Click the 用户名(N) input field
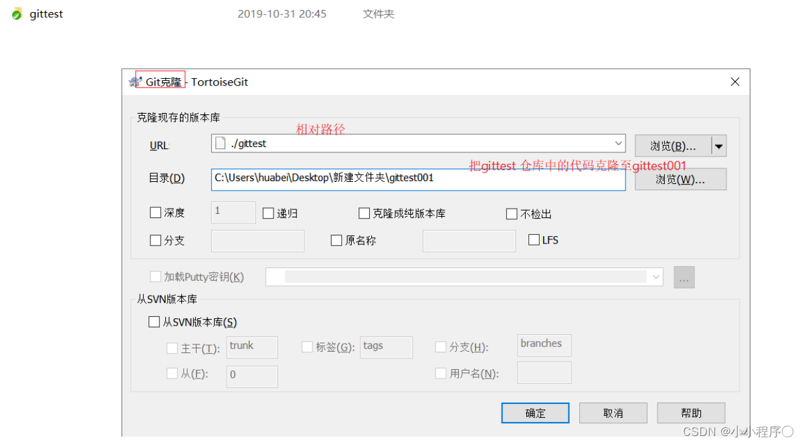804x444 pixels. (x=544, y=372)
